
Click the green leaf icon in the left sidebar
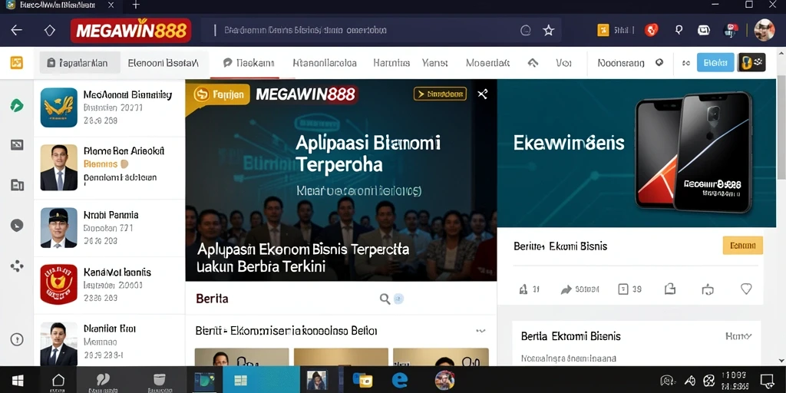(x=17, y=105)
